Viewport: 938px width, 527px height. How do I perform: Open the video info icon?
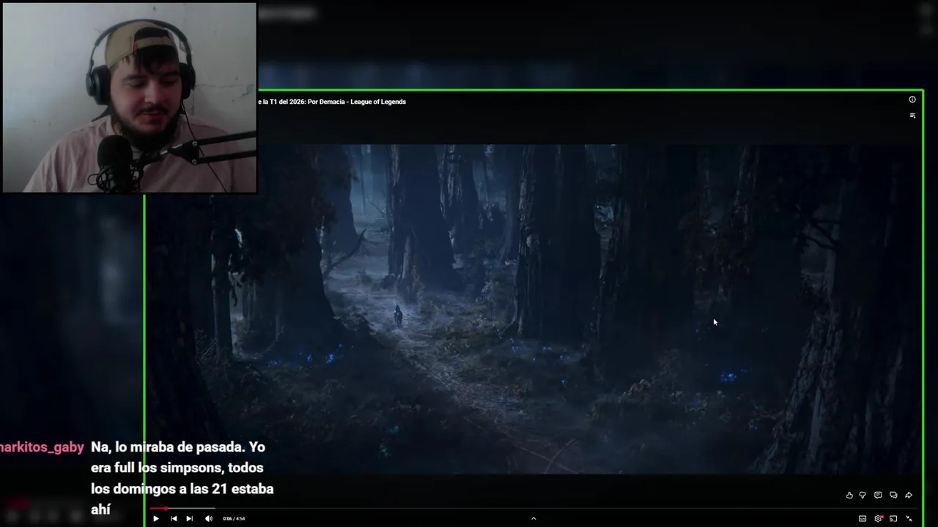tap(912, 100)
